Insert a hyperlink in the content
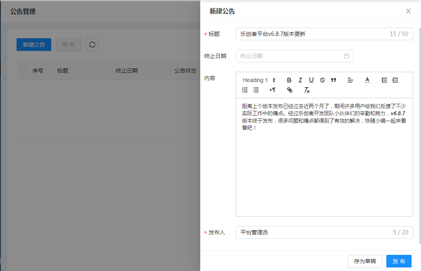The width and height of the screenshot is (421, 271). [290, 90]
